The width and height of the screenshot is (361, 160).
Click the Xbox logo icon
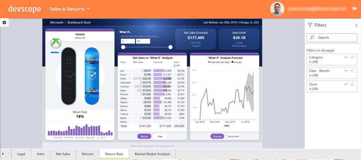(55, 43)
